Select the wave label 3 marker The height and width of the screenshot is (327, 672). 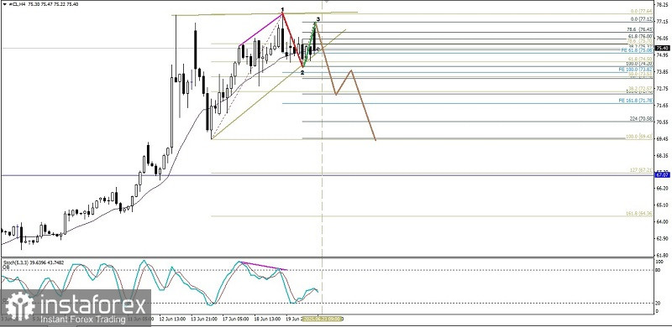[x=318, y=19]
